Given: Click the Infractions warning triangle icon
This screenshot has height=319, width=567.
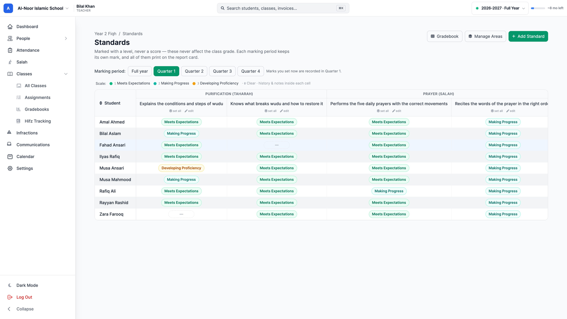Looking at the screenshot, I should pos(9,133).
